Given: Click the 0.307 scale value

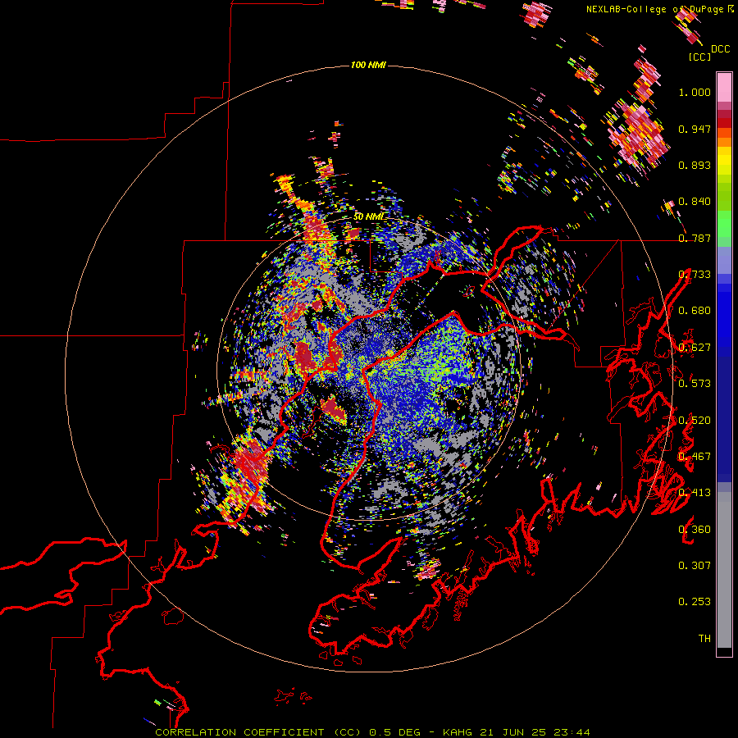Looking at the screenshot, I should click(x=695, y=566).
